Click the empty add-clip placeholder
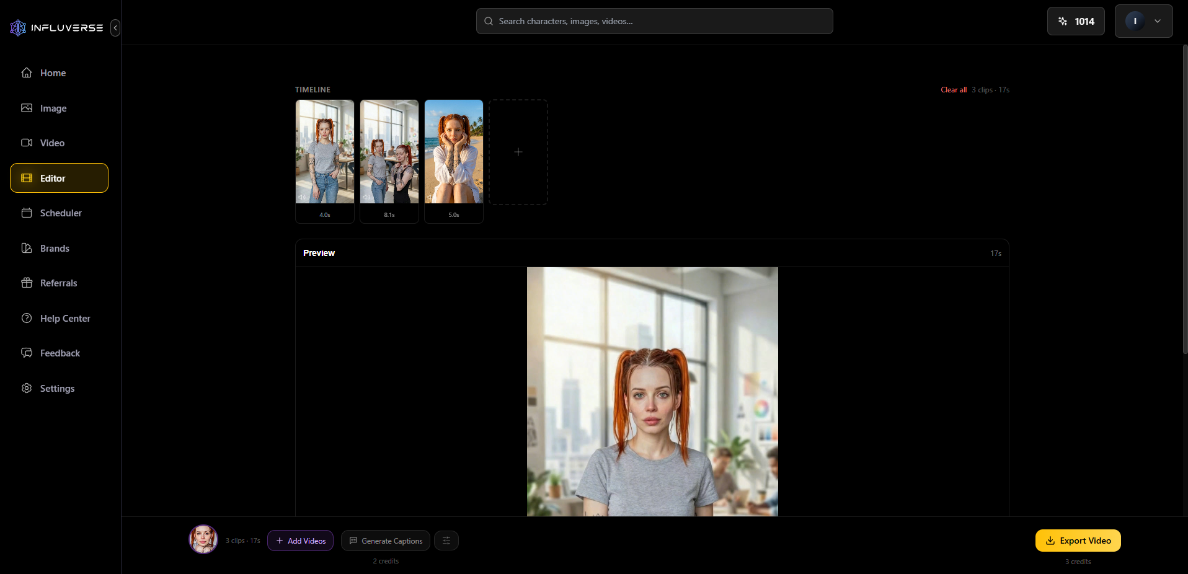The height and width of the screenshot is (574, 1188). (x=518, y=152)
